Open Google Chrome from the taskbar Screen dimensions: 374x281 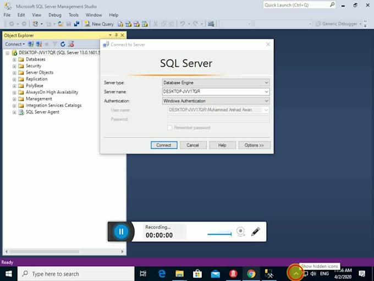click(x=251, y=273)
